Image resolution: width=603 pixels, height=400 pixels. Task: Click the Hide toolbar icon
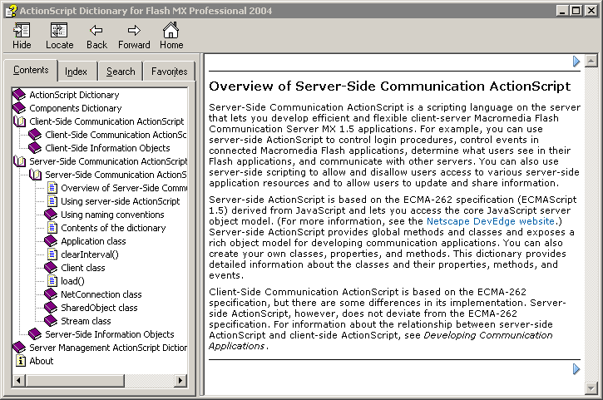coord(22,31)
